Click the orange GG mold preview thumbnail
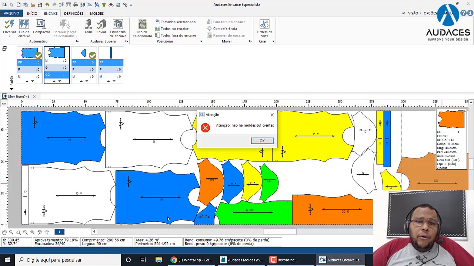474x266 pixels. (451, 119)
